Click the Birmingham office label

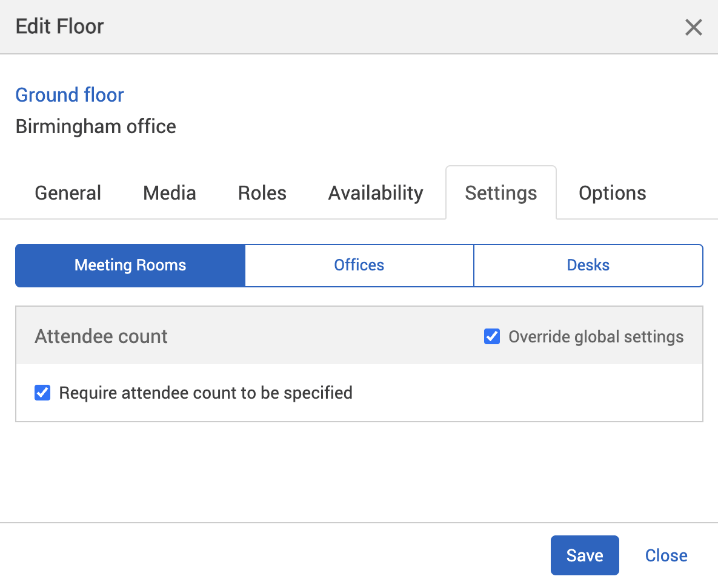tap(95, 126)
